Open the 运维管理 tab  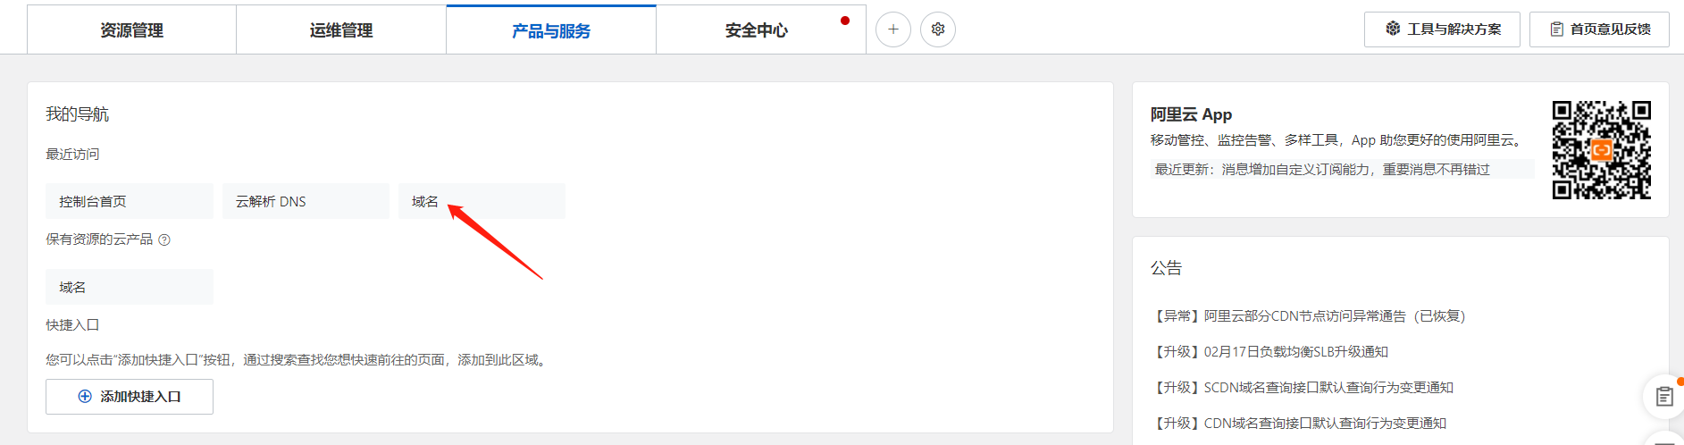[x=341, y=30]
